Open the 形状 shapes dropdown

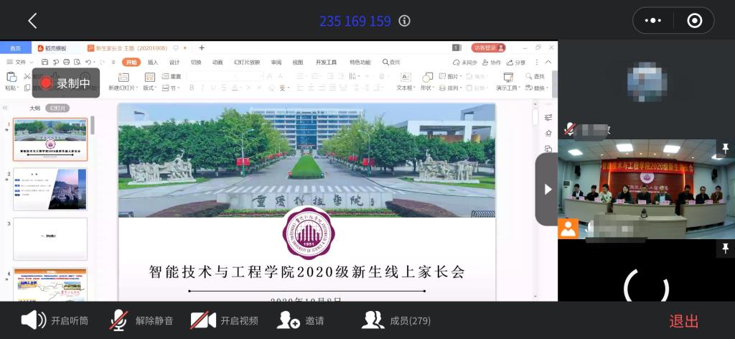(427, 88)
